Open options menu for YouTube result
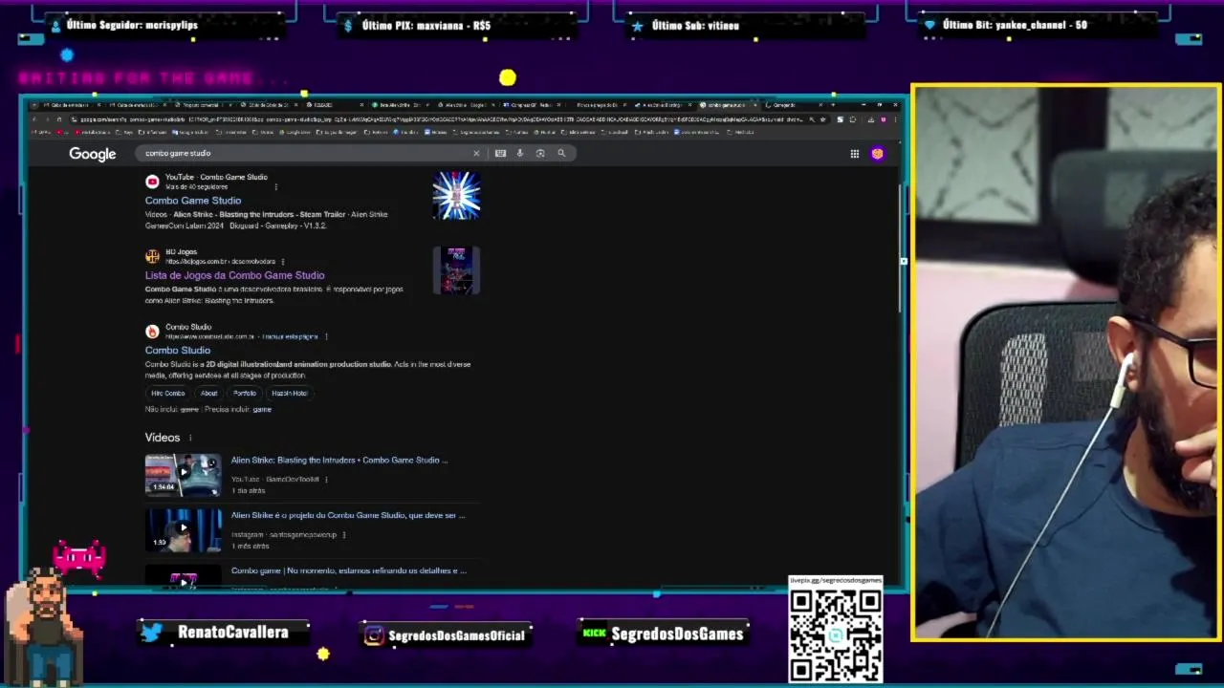The width and height of the screenshot is (1224, 688). pos(276,186)
